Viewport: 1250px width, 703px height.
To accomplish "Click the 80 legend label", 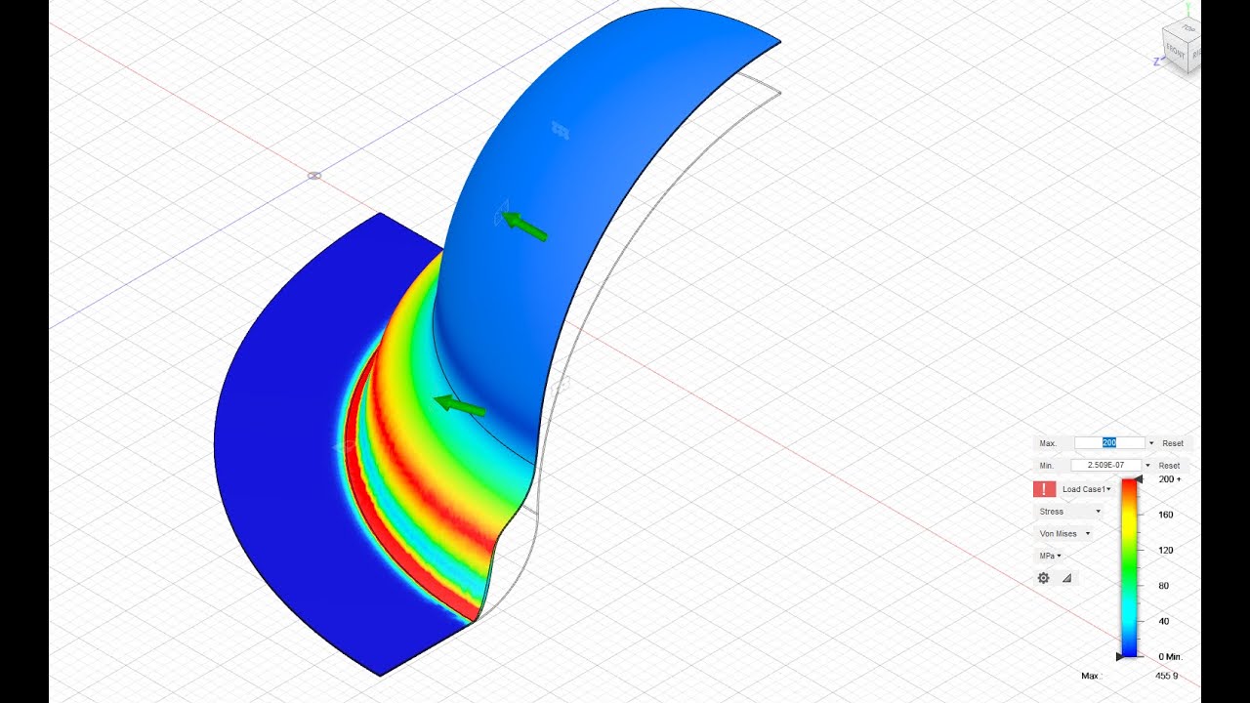I will [x=1163, y=586].
